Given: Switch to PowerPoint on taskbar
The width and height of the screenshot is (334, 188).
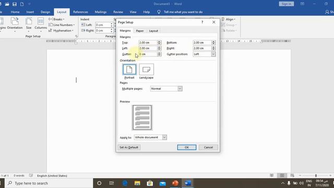Looking at the screenshot, I should tap(175, 183).
